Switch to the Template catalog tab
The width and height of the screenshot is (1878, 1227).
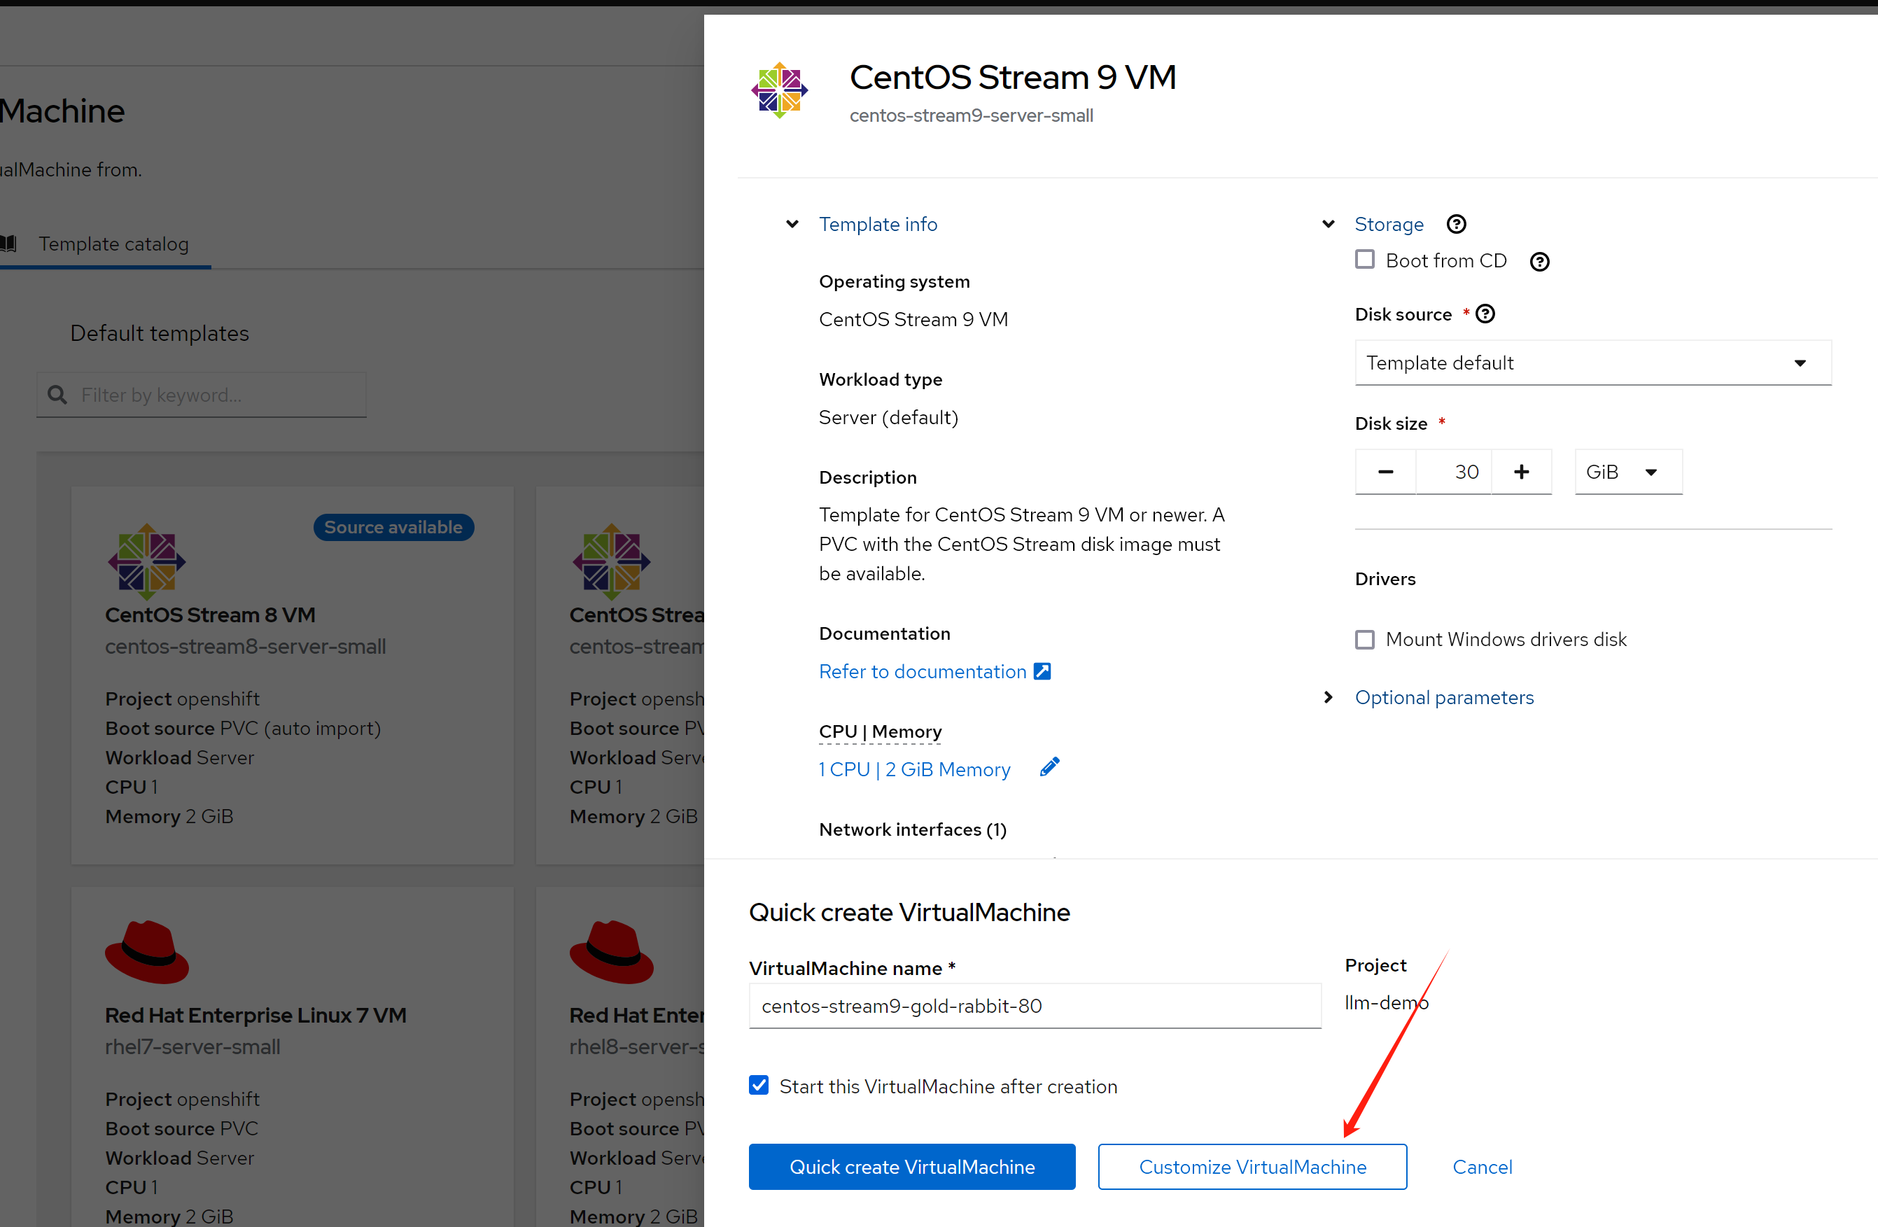pos(113,244)
